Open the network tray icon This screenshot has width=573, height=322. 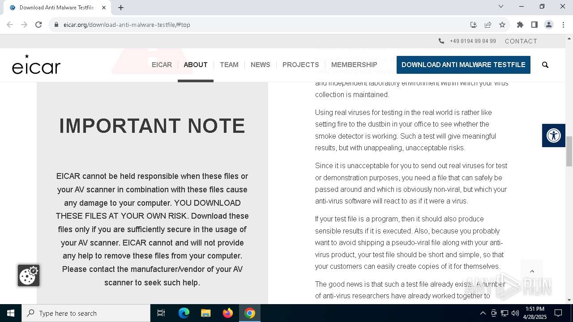(x=505, y=313)
